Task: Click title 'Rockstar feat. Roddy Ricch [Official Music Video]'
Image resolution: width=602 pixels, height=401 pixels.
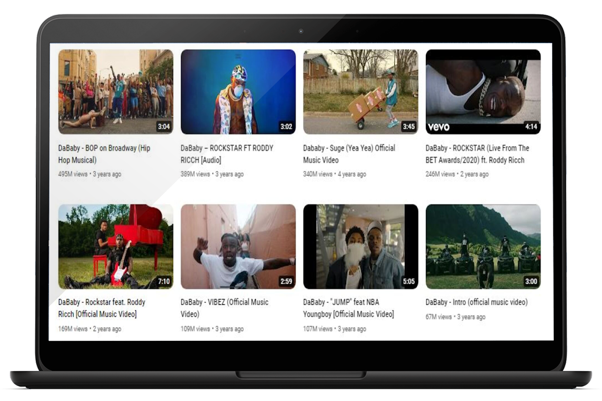Action: pos(102,308)
